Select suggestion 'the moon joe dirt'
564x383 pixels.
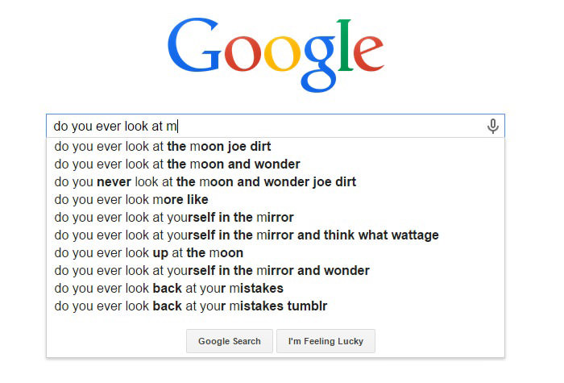coord(163,147)
